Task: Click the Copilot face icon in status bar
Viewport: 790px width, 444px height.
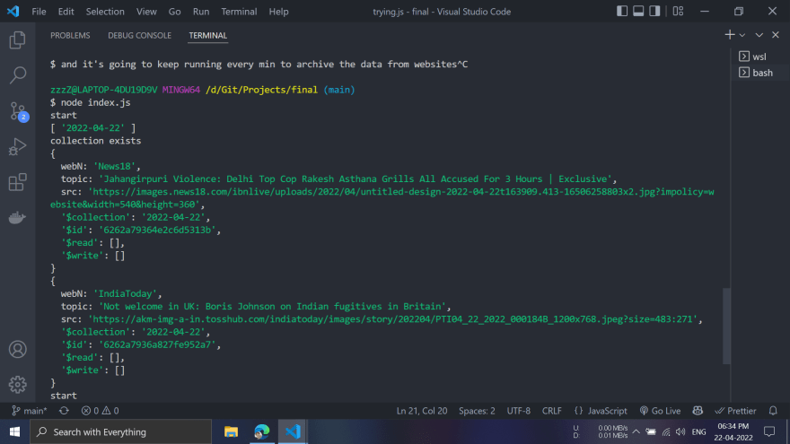Action: point(698,411)
